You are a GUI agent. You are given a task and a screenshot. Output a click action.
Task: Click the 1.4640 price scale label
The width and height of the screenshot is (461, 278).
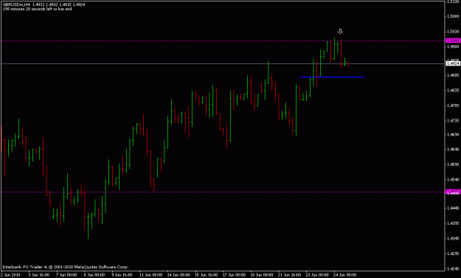(x=453, y=149)
